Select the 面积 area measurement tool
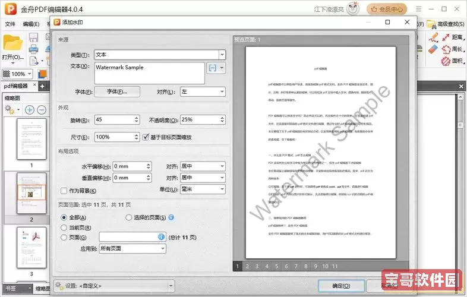The height and width of the screenshot is (297, 467). 453,61
